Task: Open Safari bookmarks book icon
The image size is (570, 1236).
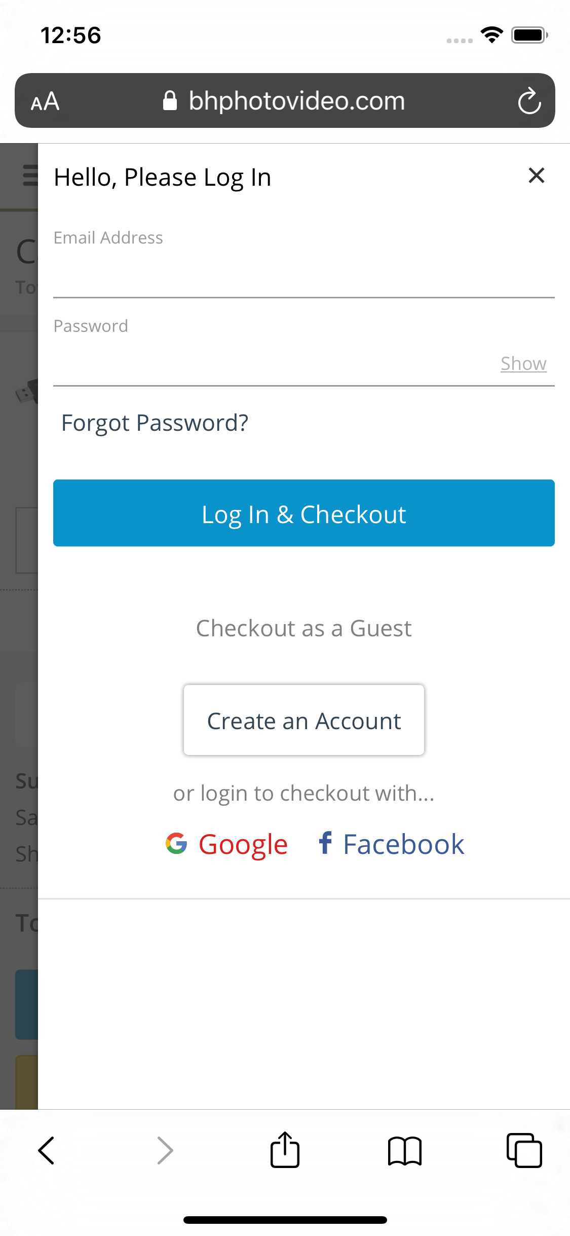Action: 404,1150
